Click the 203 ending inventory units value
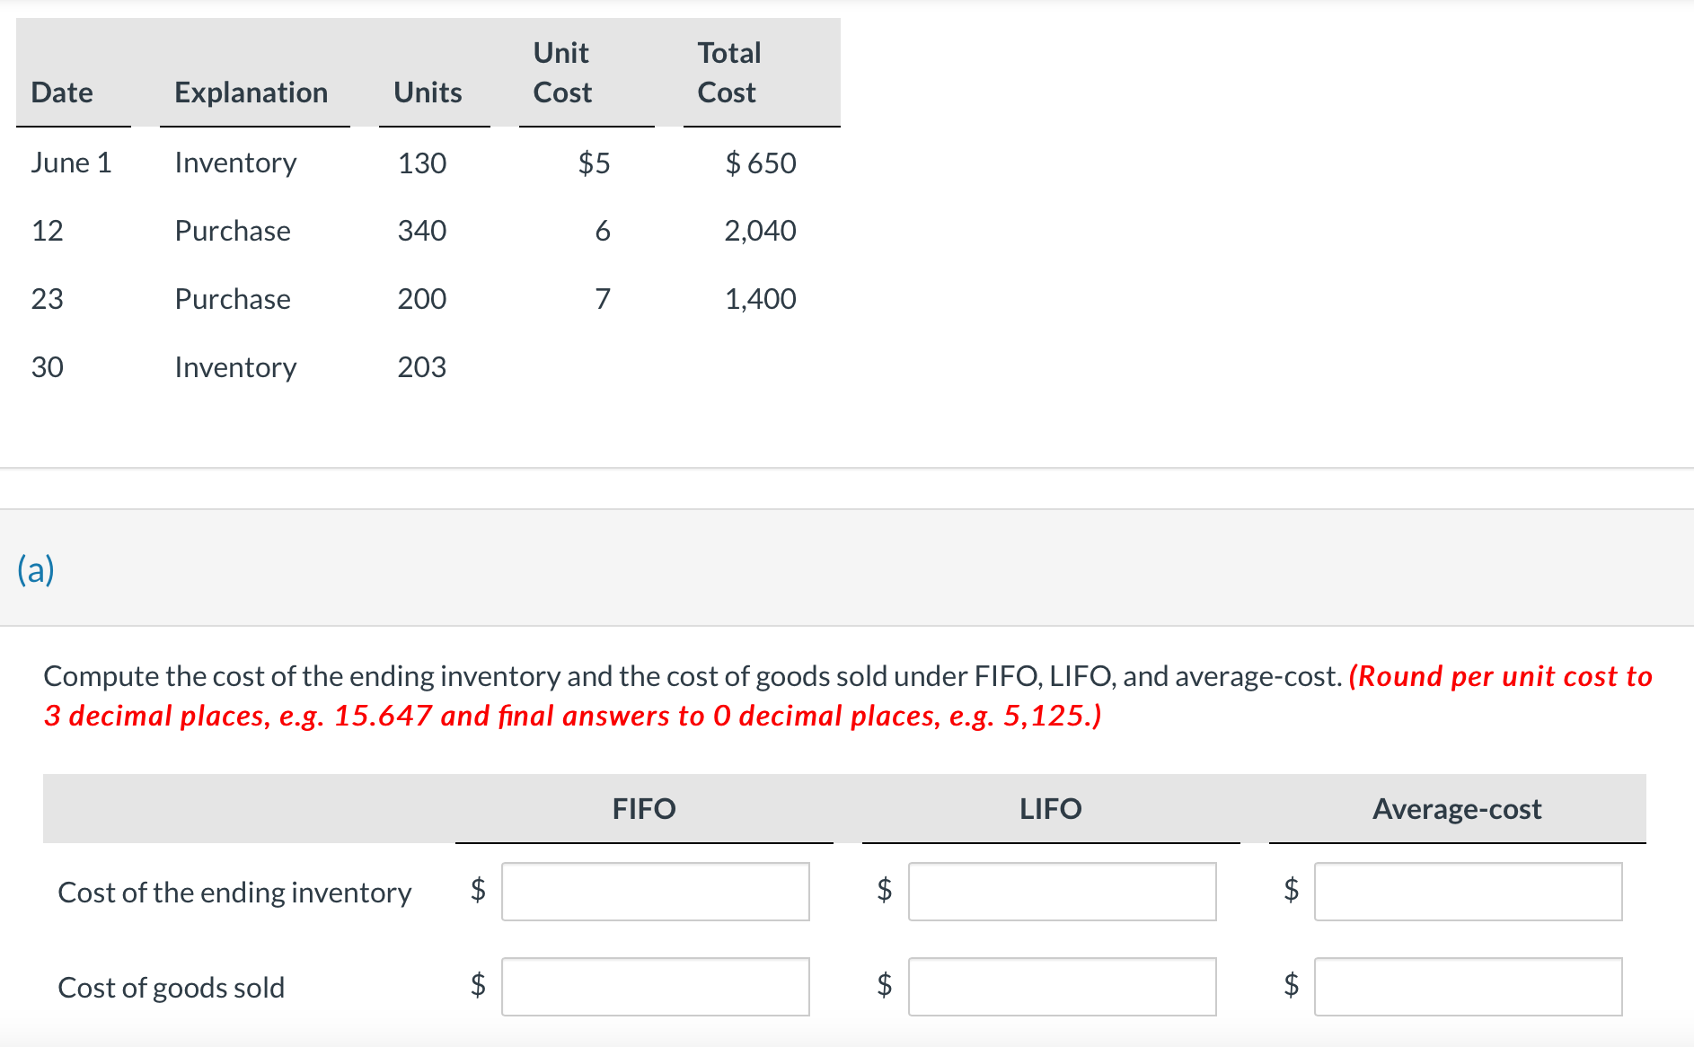Screen dimensions: 1694x1047 [421, 367]
